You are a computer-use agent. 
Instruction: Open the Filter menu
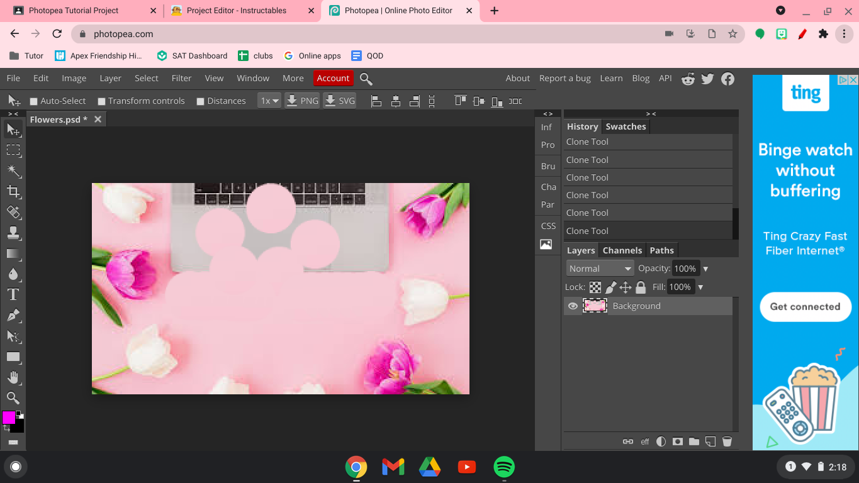pyautogui.click(x=181, y=78)
